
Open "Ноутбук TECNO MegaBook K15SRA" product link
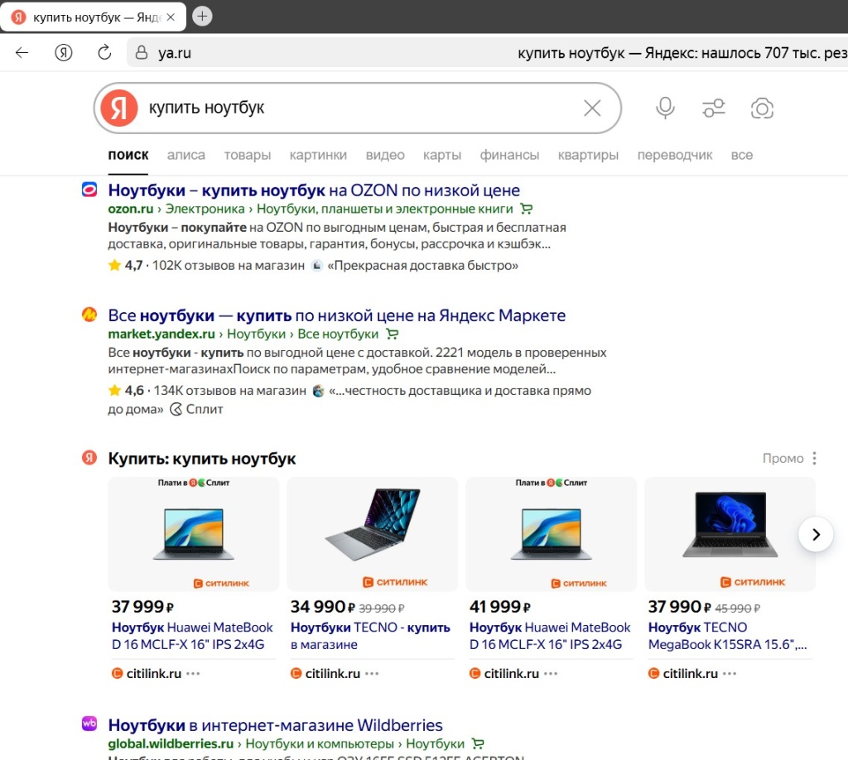(727, 636)
